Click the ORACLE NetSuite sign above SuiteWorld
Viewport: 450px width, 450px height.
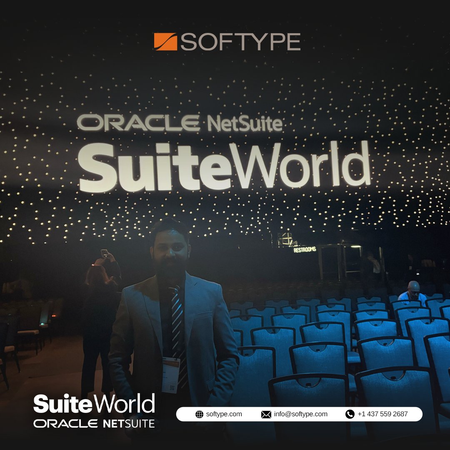180,123
